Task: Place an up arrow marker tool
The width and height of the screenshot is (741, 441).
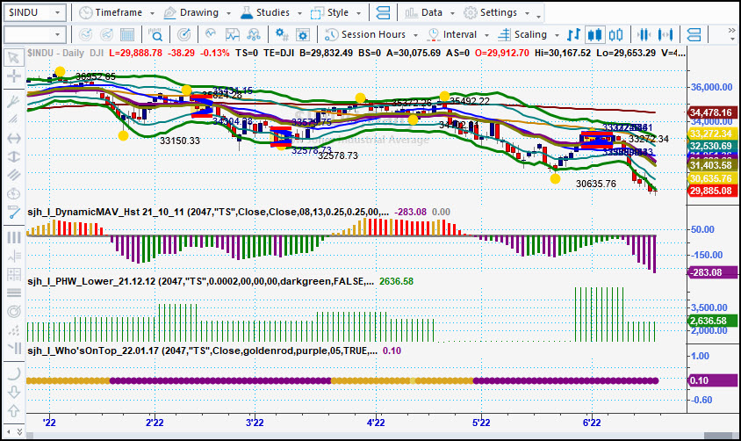Action: tap(14, 411)
